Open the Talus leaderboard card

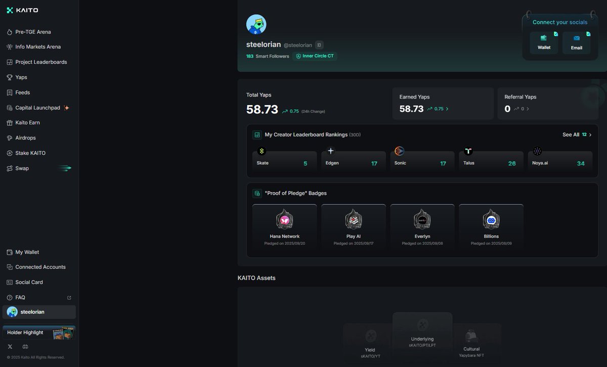[491, 162]
